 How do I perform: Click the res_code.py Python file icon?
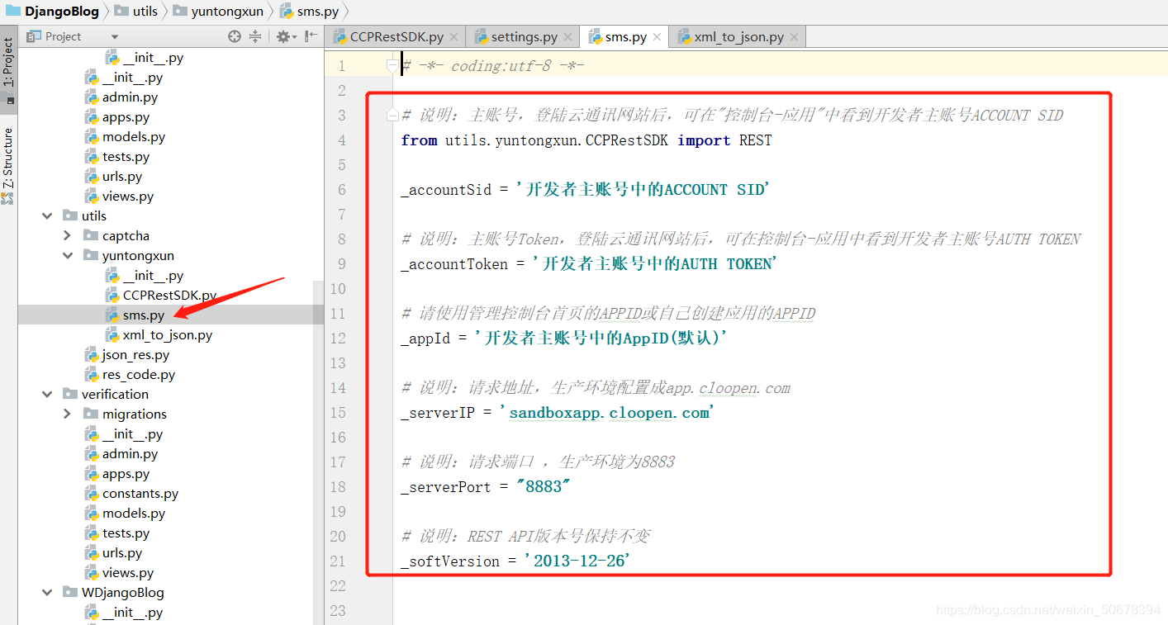[92, 374]
